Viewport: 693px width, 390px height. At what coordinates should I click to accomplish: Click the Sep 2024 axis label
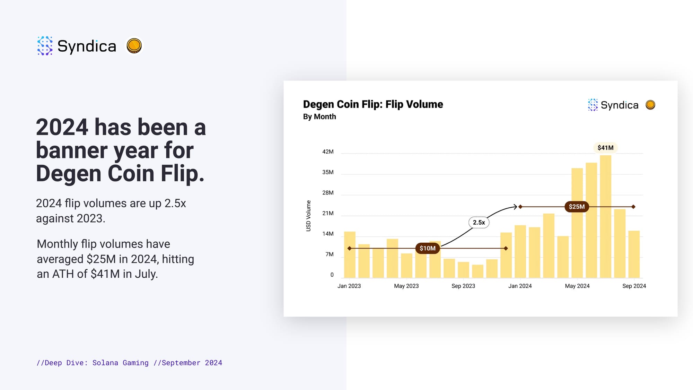[634, 286]
